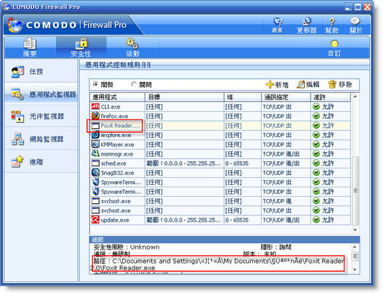Click details panel scroll down arrow
This screenshot has height=294, width=382.
[x=355, y=269]
